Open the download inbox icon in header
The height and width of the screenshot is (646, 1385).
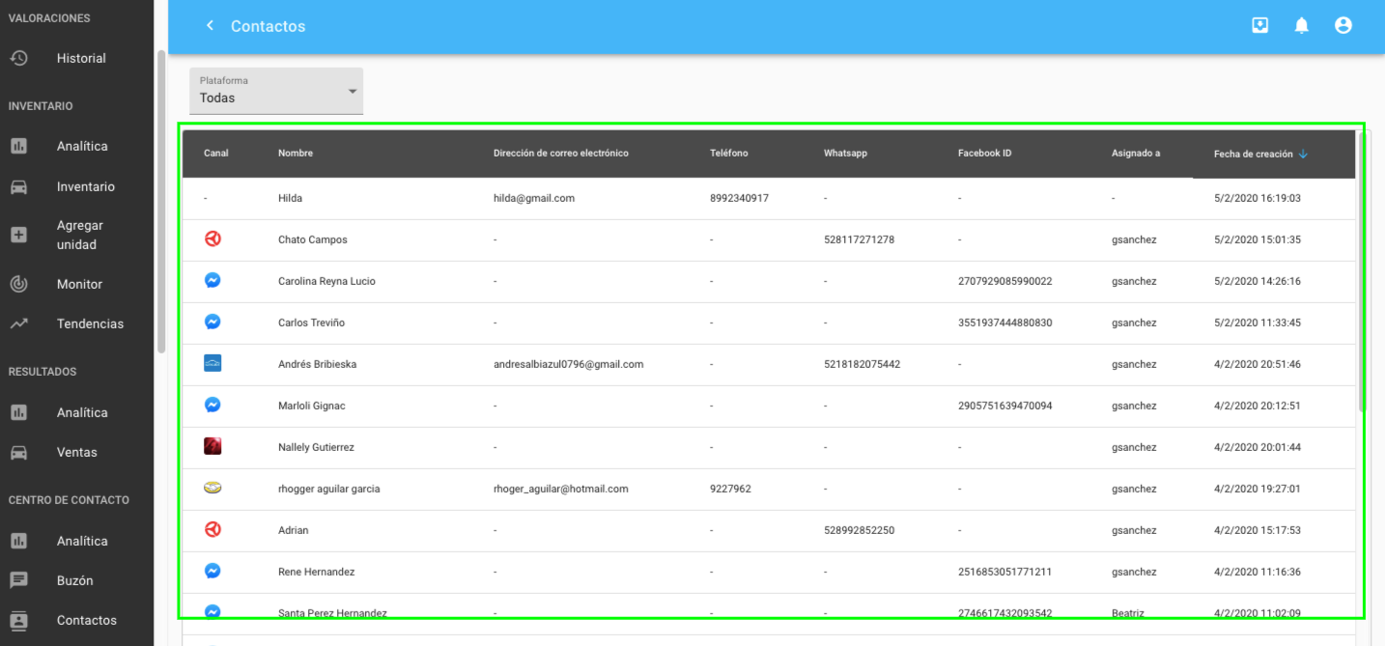tap(1259, 26)
